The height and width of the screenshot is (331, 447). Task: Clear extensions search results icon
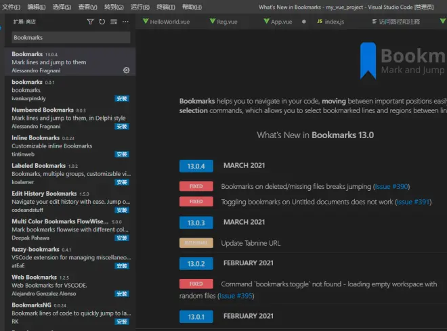coord(114,22)
